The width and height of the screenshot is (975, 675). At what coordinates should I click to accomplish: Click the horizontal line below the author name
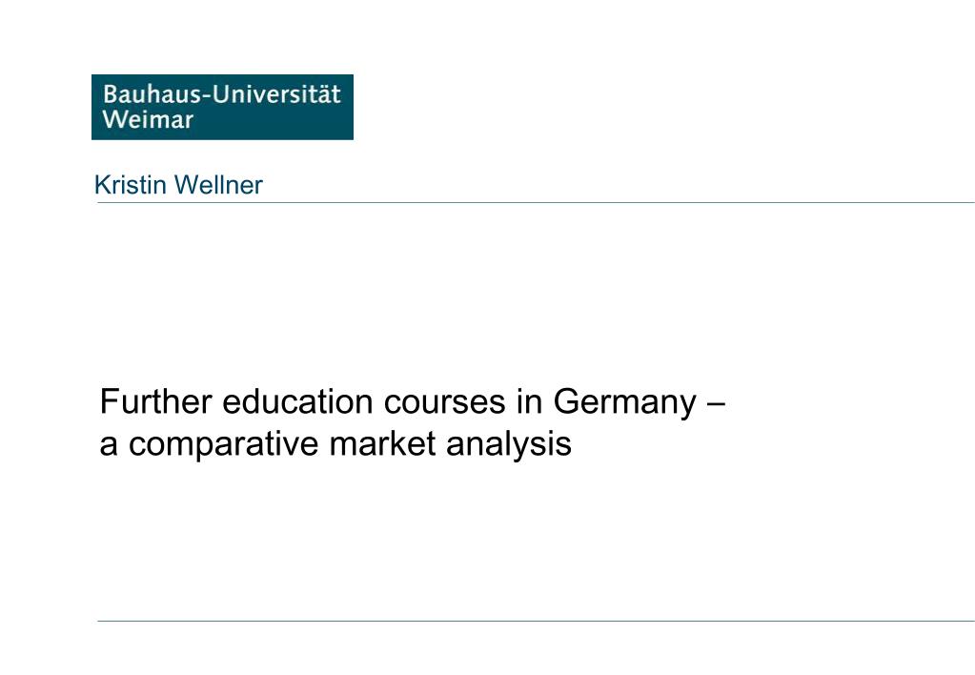(x=536, y=203)
